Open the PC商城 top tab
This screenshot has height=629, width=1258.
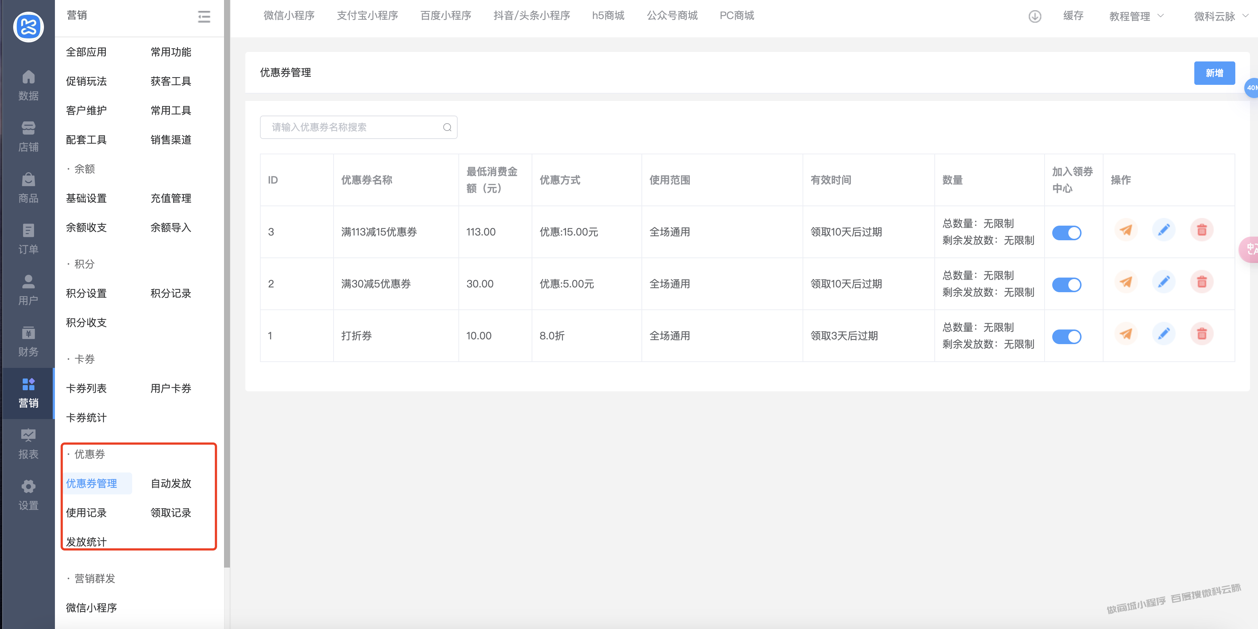(736, 16)
